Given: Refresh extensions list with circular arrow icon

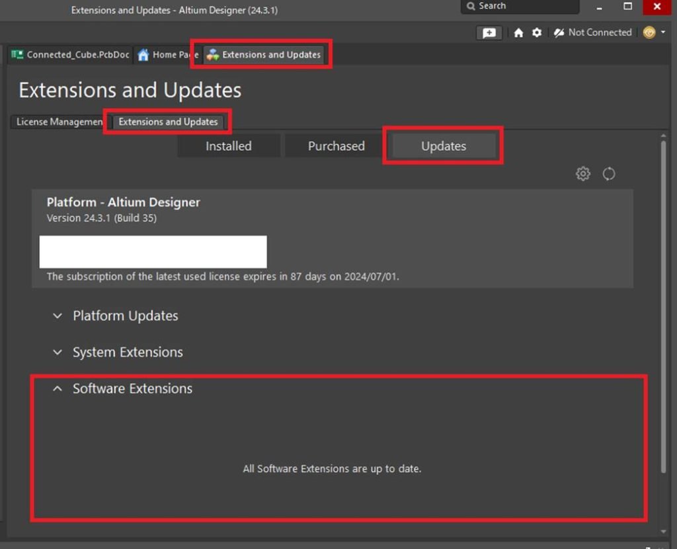Looking at the screenshot, I should pos(609,173).
